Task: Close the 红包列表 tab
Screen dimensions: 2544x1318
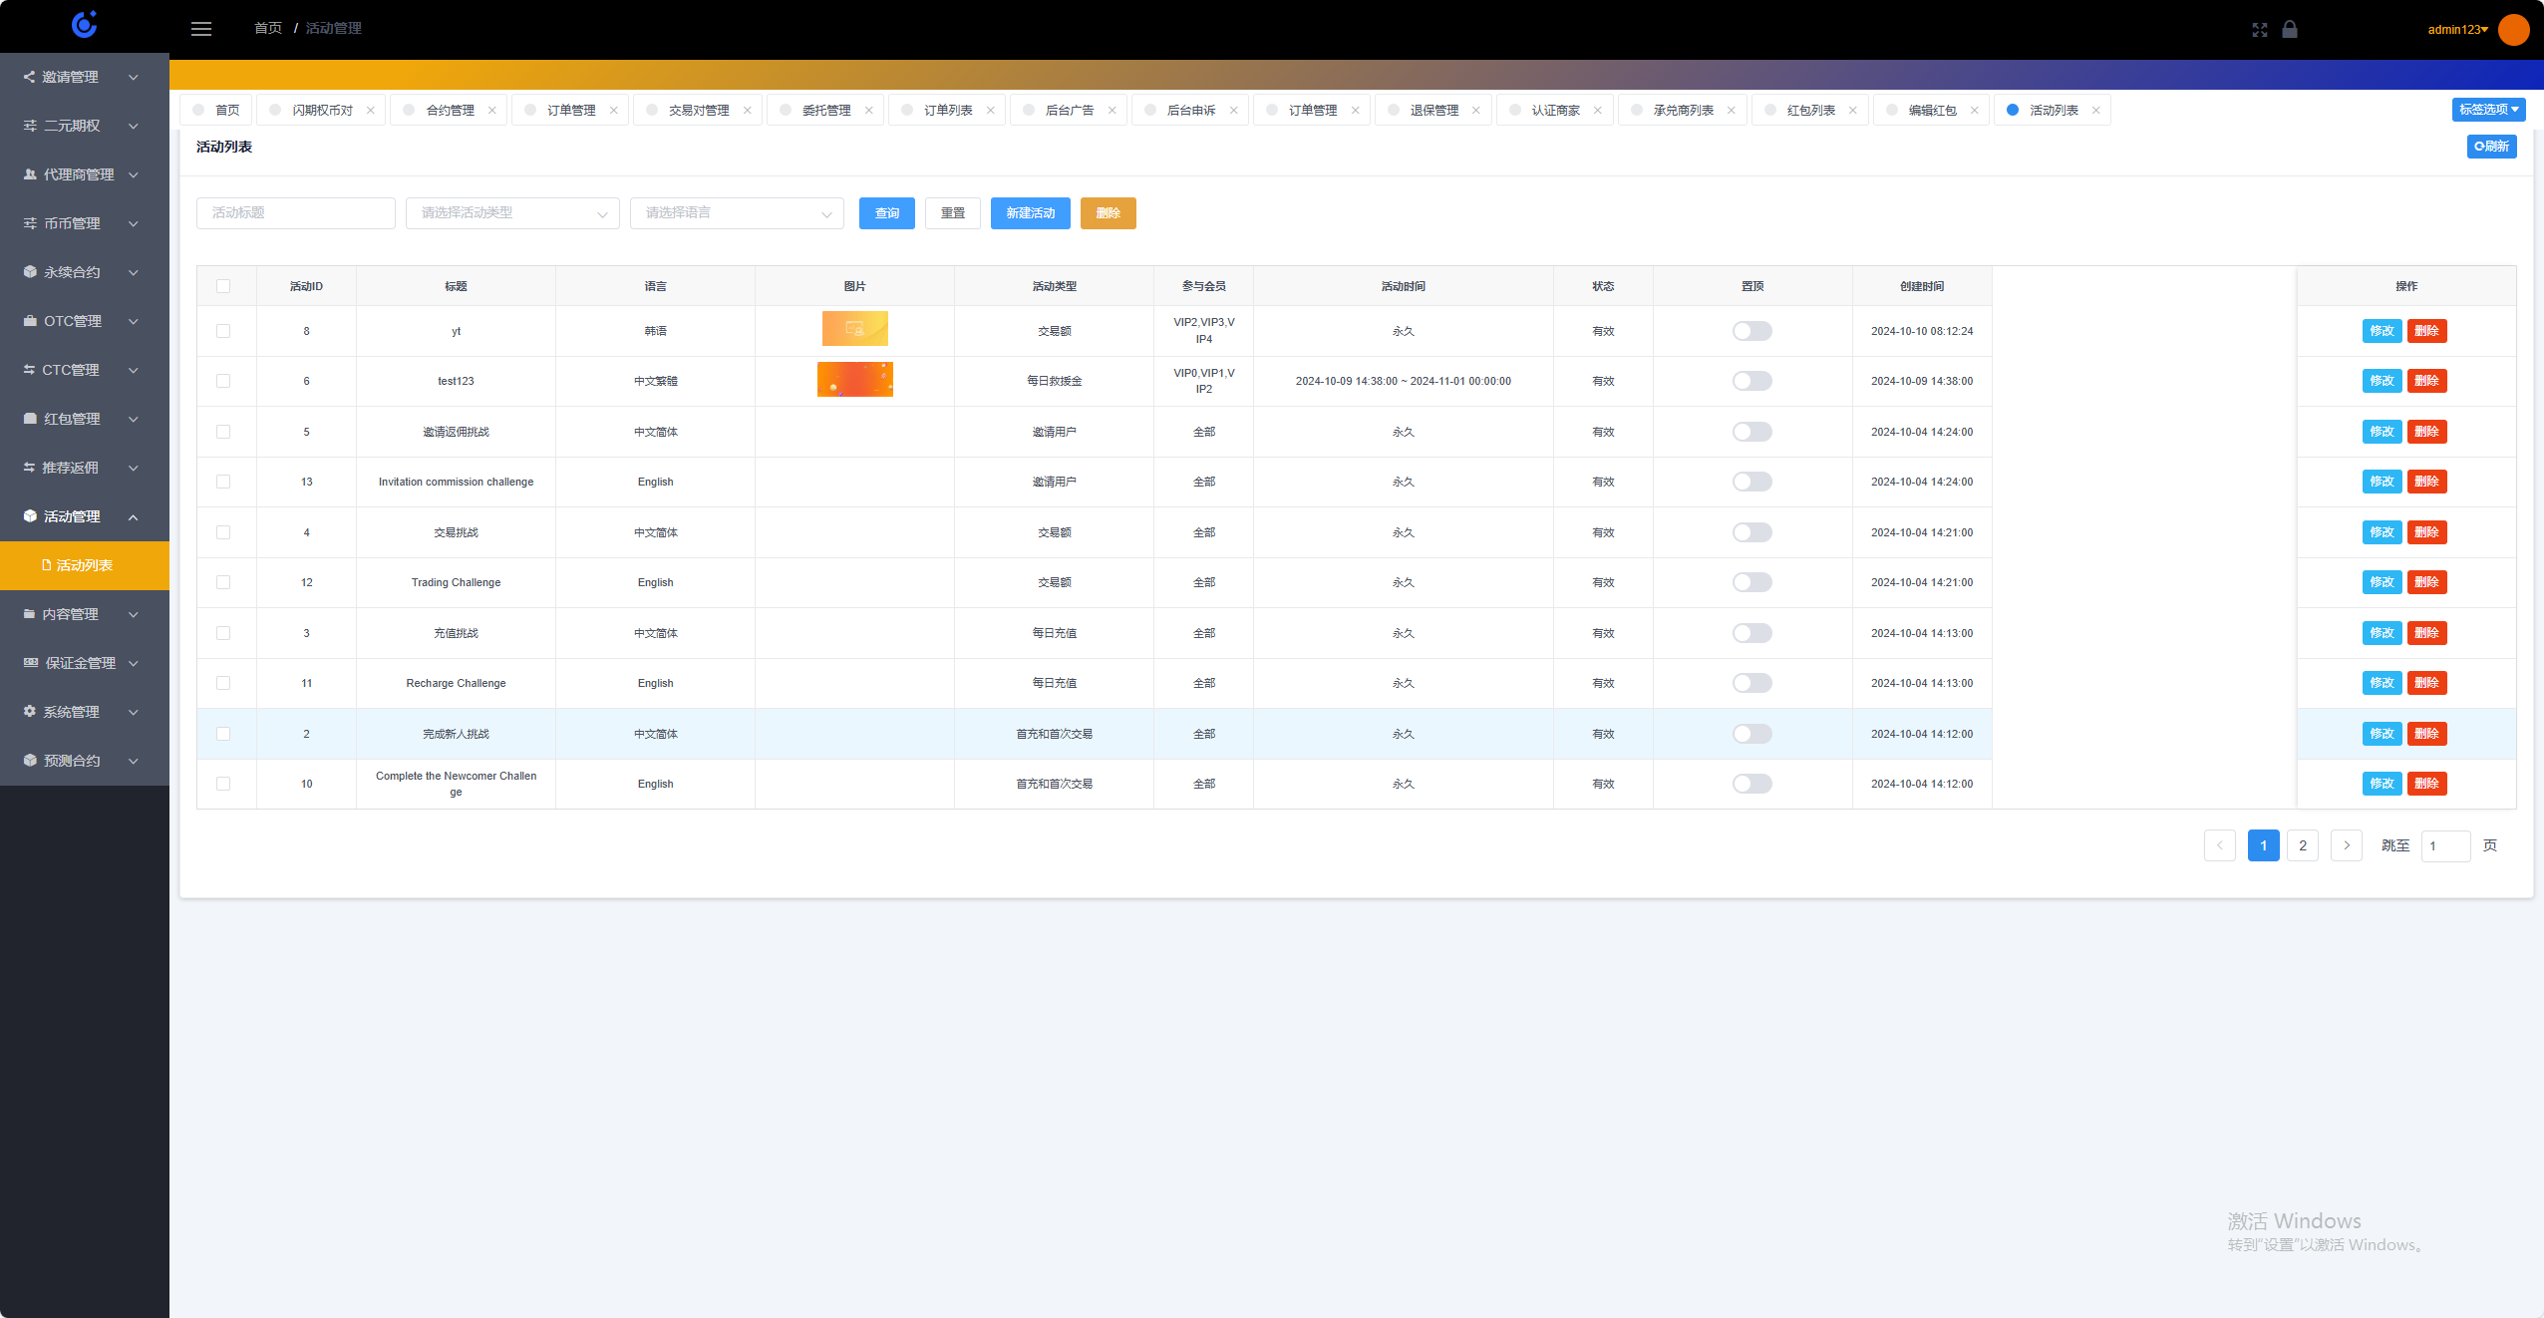Action: tap(1853, 111)
